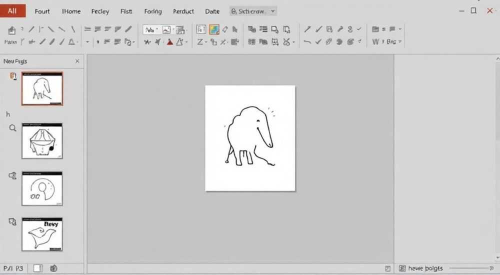
Task: Switch to the Foring tab
Action: pos(152,11)
